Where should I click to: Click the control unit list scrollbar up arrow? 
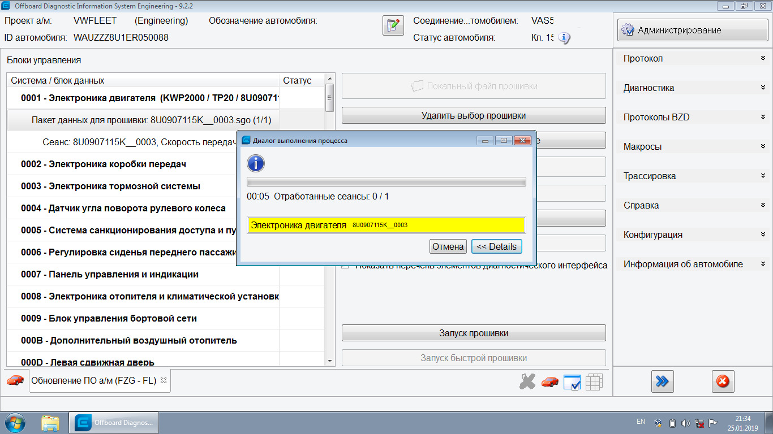pyautogui.click(x=330, y=79)
